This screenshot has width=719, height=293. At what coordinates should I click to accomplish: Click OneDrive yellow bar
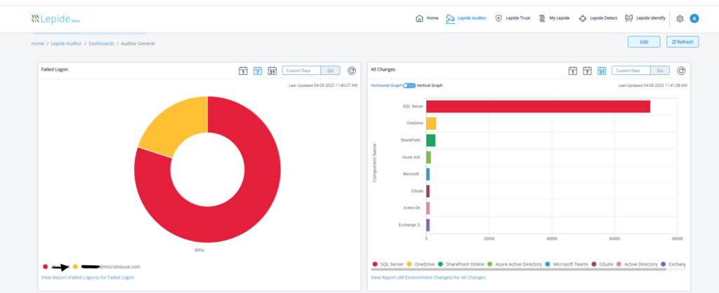pyautogui.click(x=431, y=123)
